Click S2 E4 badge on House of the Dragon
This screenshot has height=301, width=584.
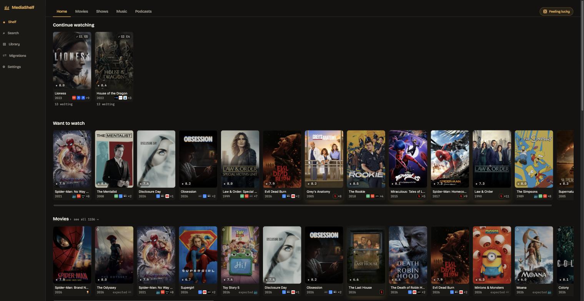pos(124,36)
